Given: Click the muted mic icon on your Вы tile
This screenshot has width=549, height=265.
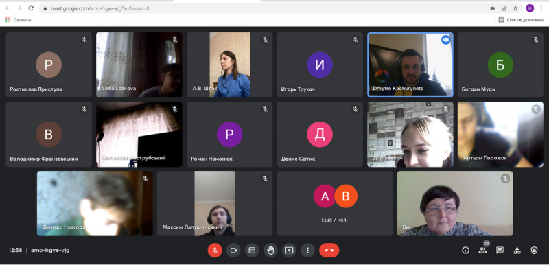Looking at the screenshot, I should 505,178.
